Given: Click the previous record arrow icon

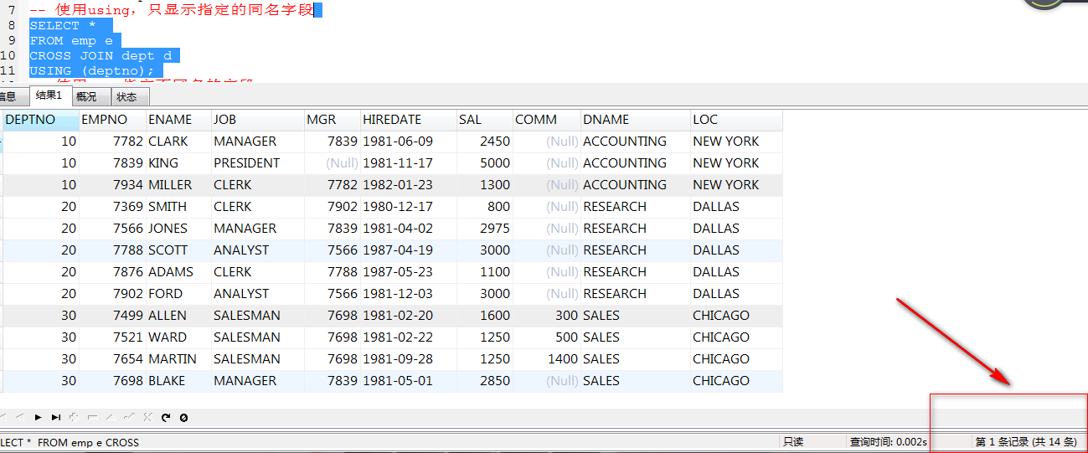Looking at the screenshot, I should [x=19, y=417].
